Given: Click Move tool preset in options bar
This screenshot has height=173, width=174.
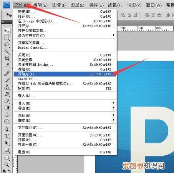Looking at the screenshot, I should pos(9,15).
